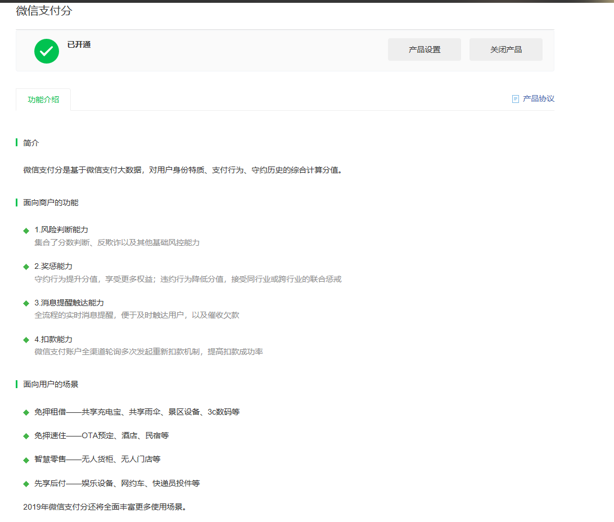Click the 4.扣款能力 item
Image resolution: width=614 pixels, height=522 pixels.
pos(53,340)
